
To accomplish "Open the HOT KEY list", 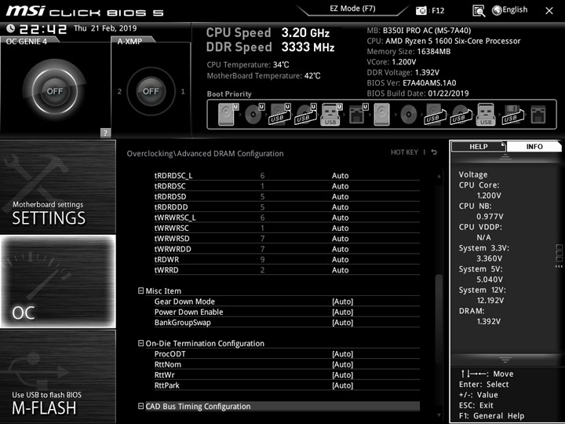I will coord(404,152).
